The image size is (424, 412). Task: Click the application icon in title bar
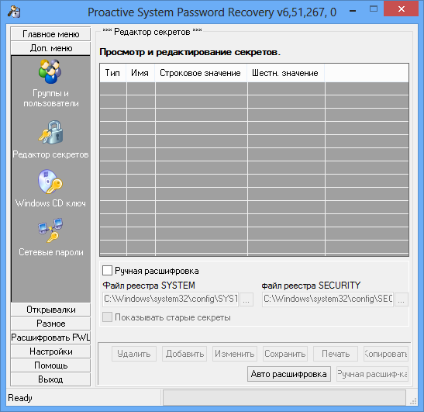tap(14, 12)
